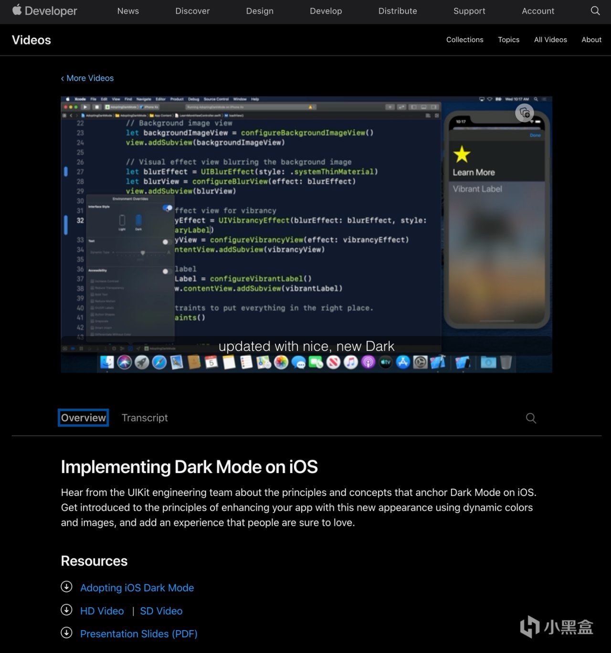Image resolution: width=611 pixels, height=653 pixels.
Task: Click the Siri icon in the video's Dock
Action: tap(125, 362)
